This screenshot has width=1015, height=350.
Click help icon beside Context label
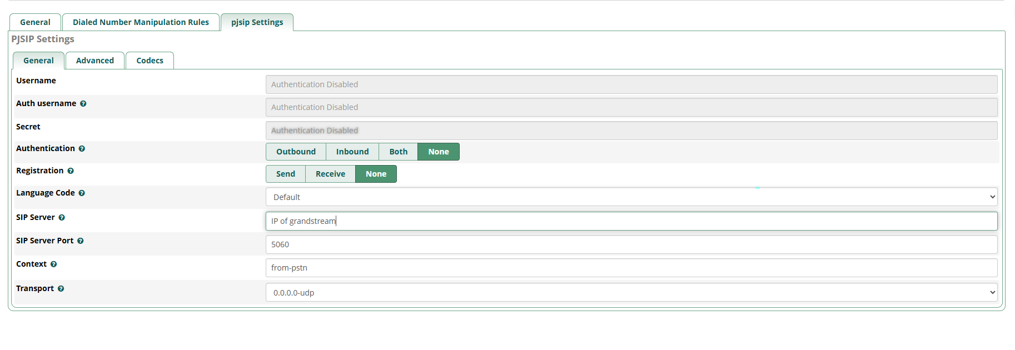pyautogui.click(x=54, y=264)
